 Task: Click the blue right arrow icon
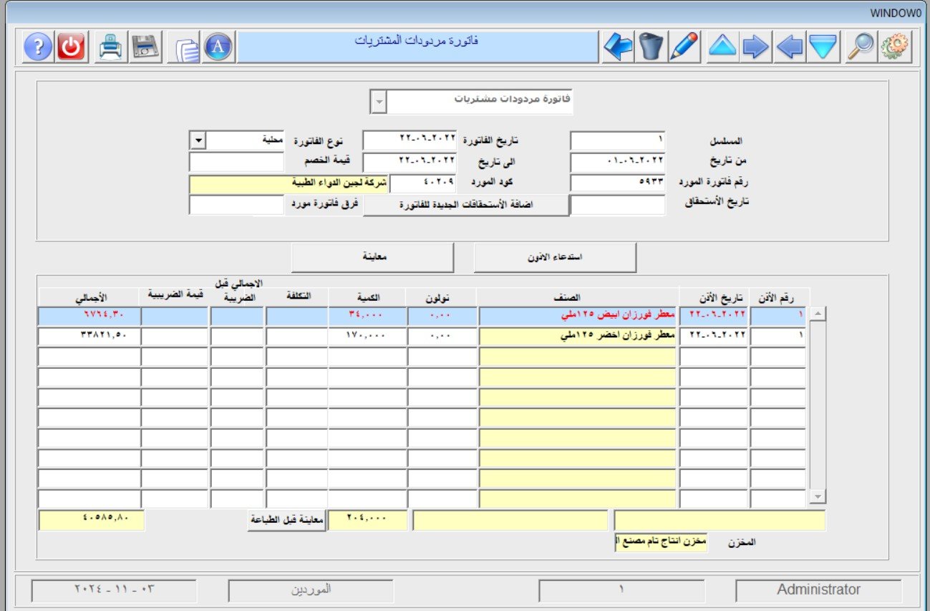click(755, 47)
